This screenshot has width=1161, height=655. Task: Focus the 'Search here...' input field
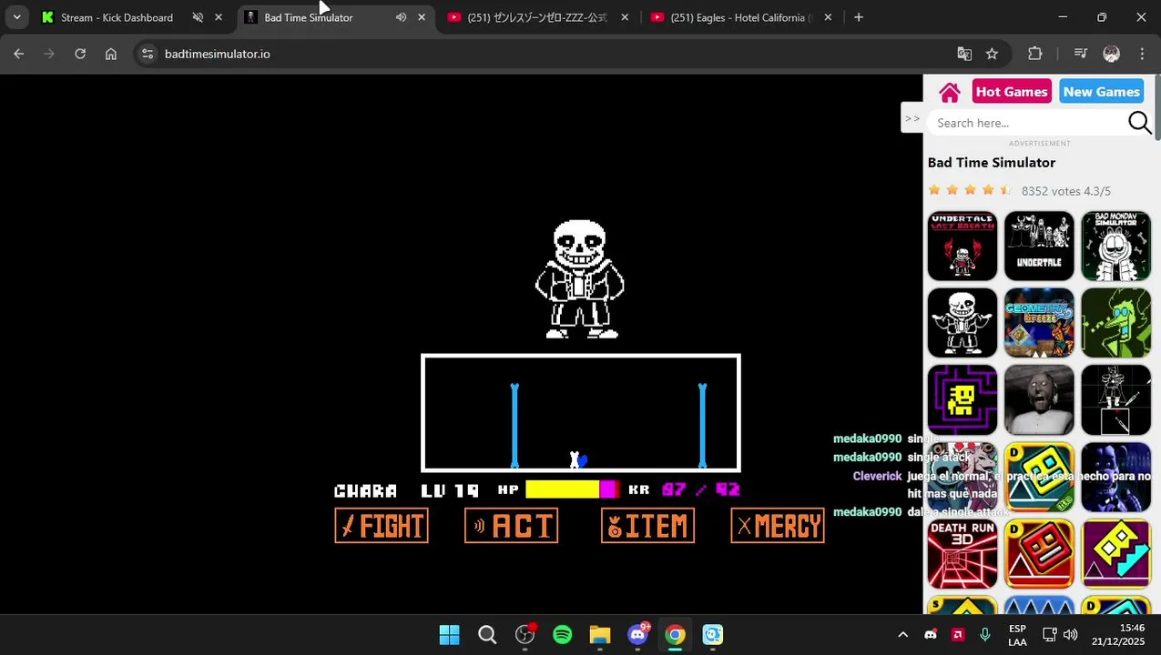pos(1027,123)
